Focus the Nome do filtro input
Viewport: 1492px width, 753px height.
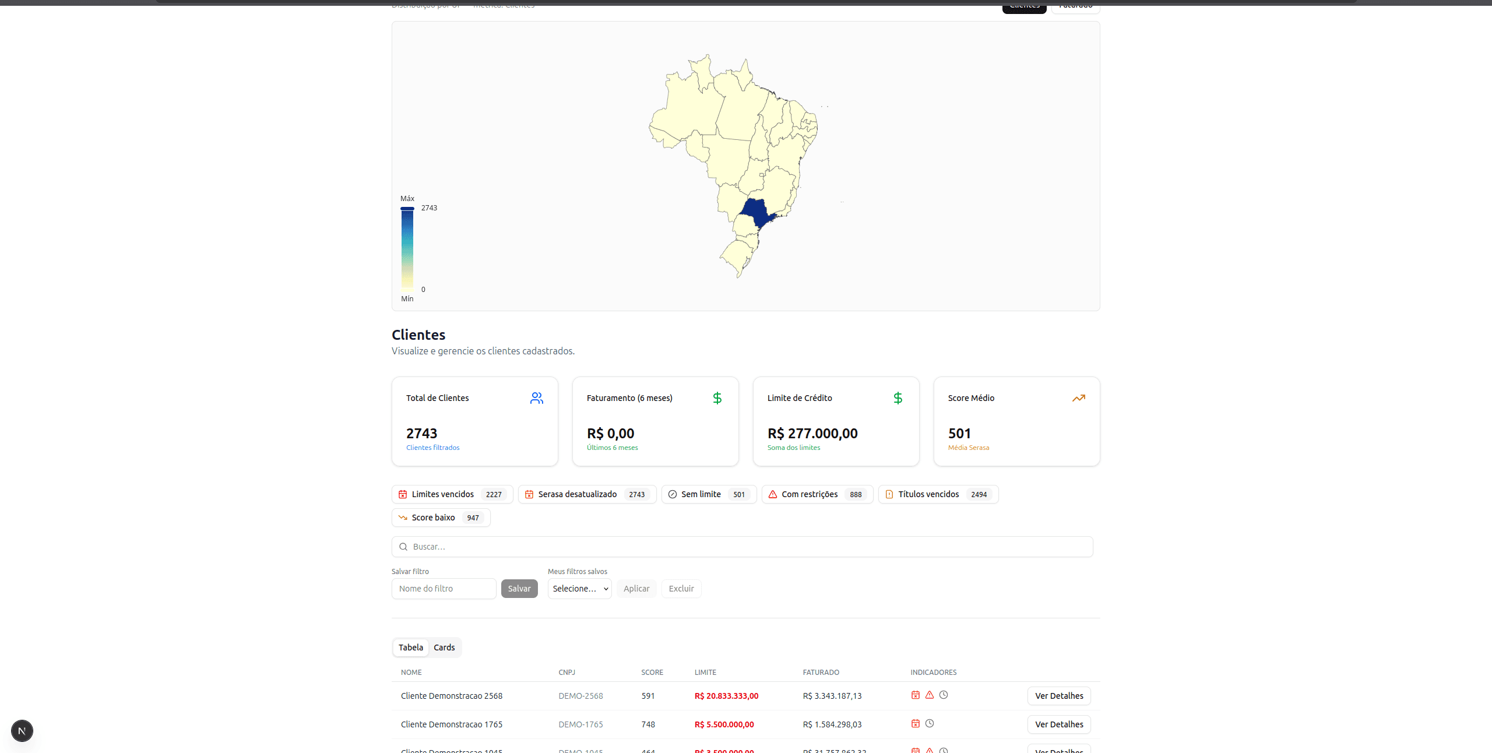point(444,589)
